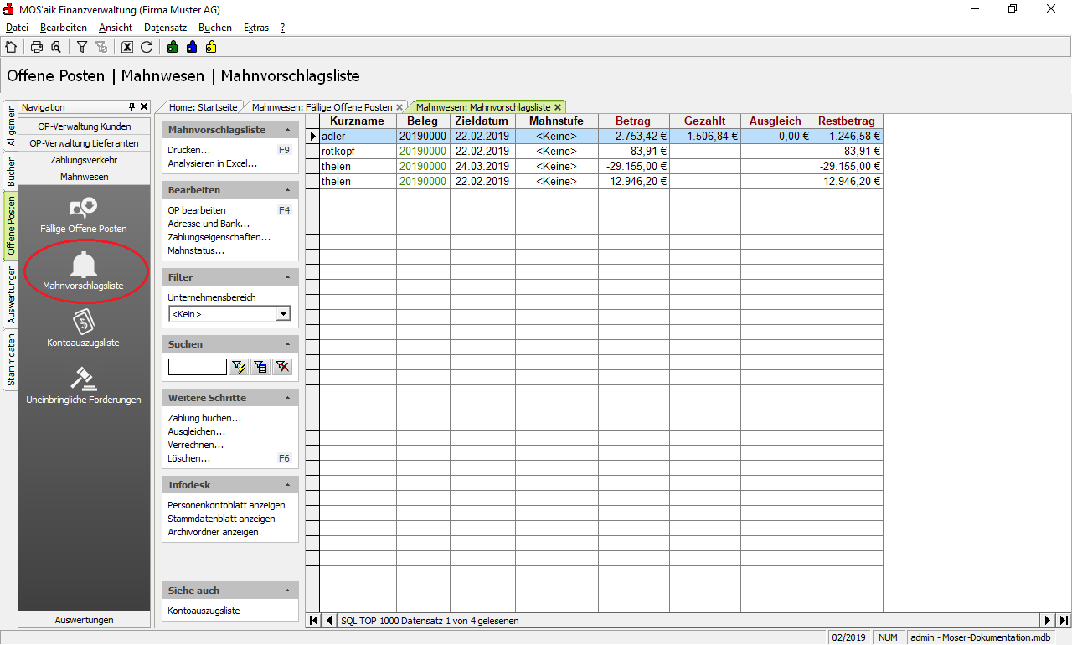Click Zahlung buchen… link

tap(204, 418)
